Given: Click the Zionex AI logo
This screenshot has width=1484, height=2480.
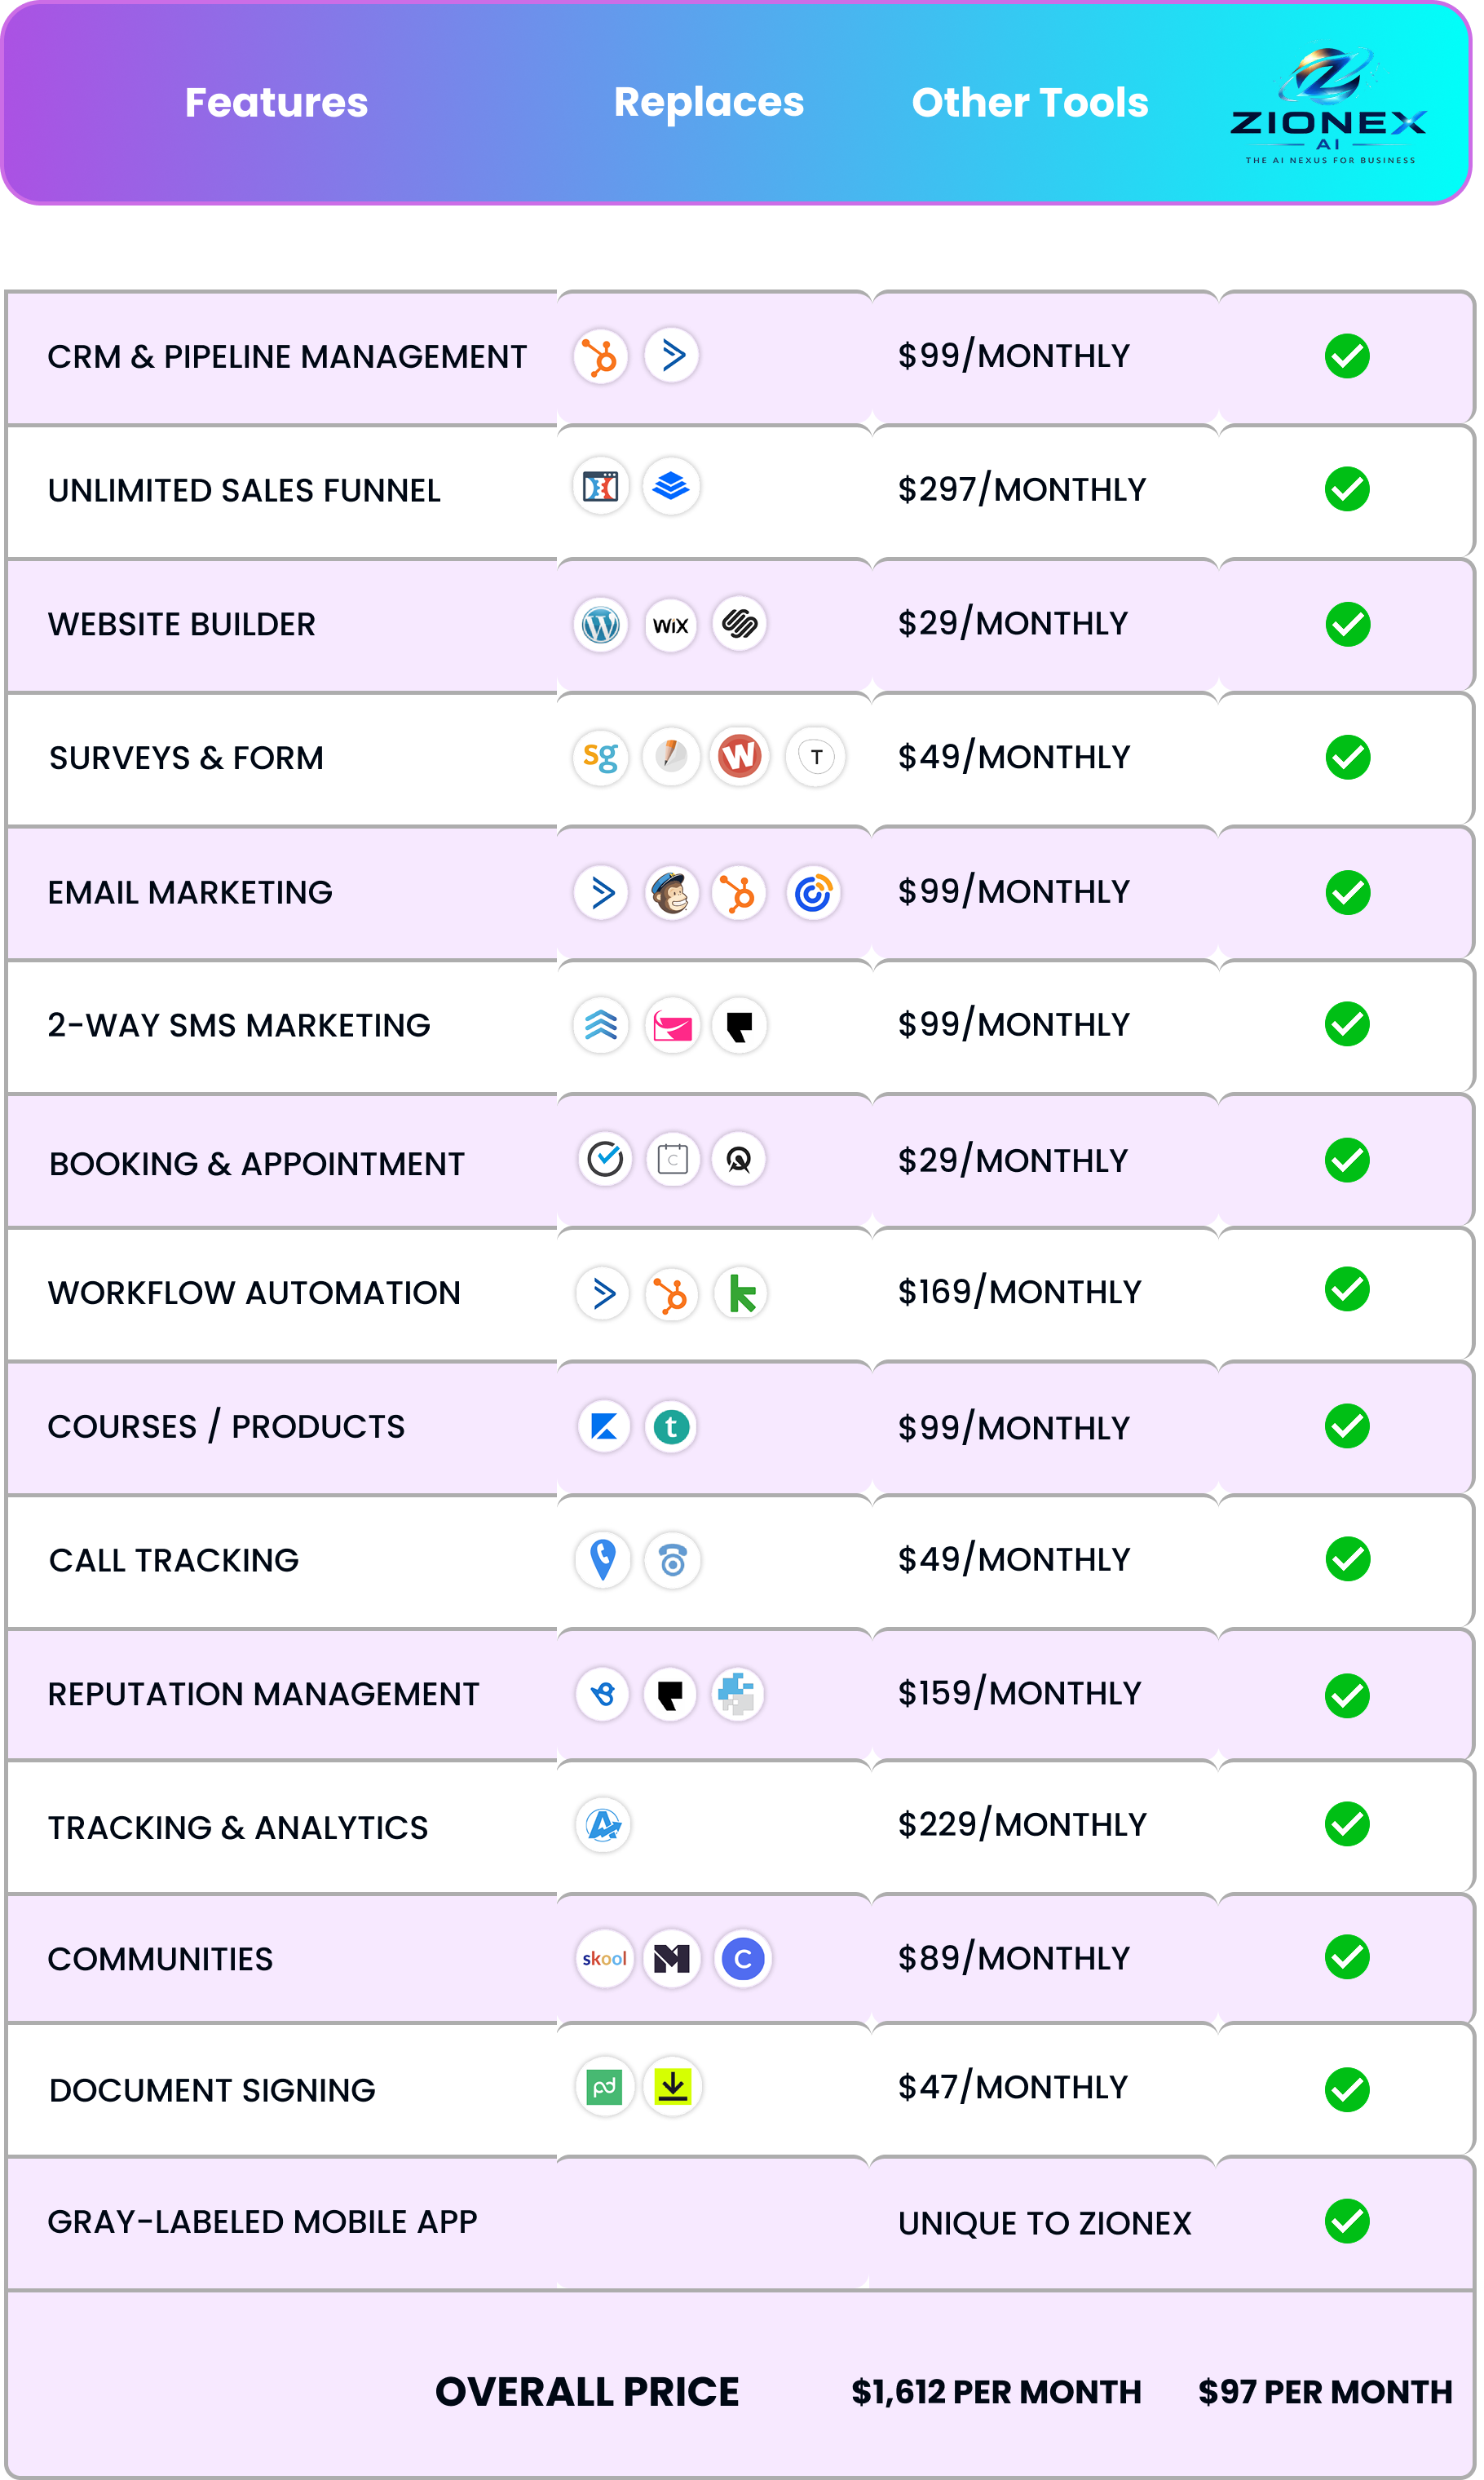Looking at the screenshot, I should pyautogui.click(x=1328, y=105).
